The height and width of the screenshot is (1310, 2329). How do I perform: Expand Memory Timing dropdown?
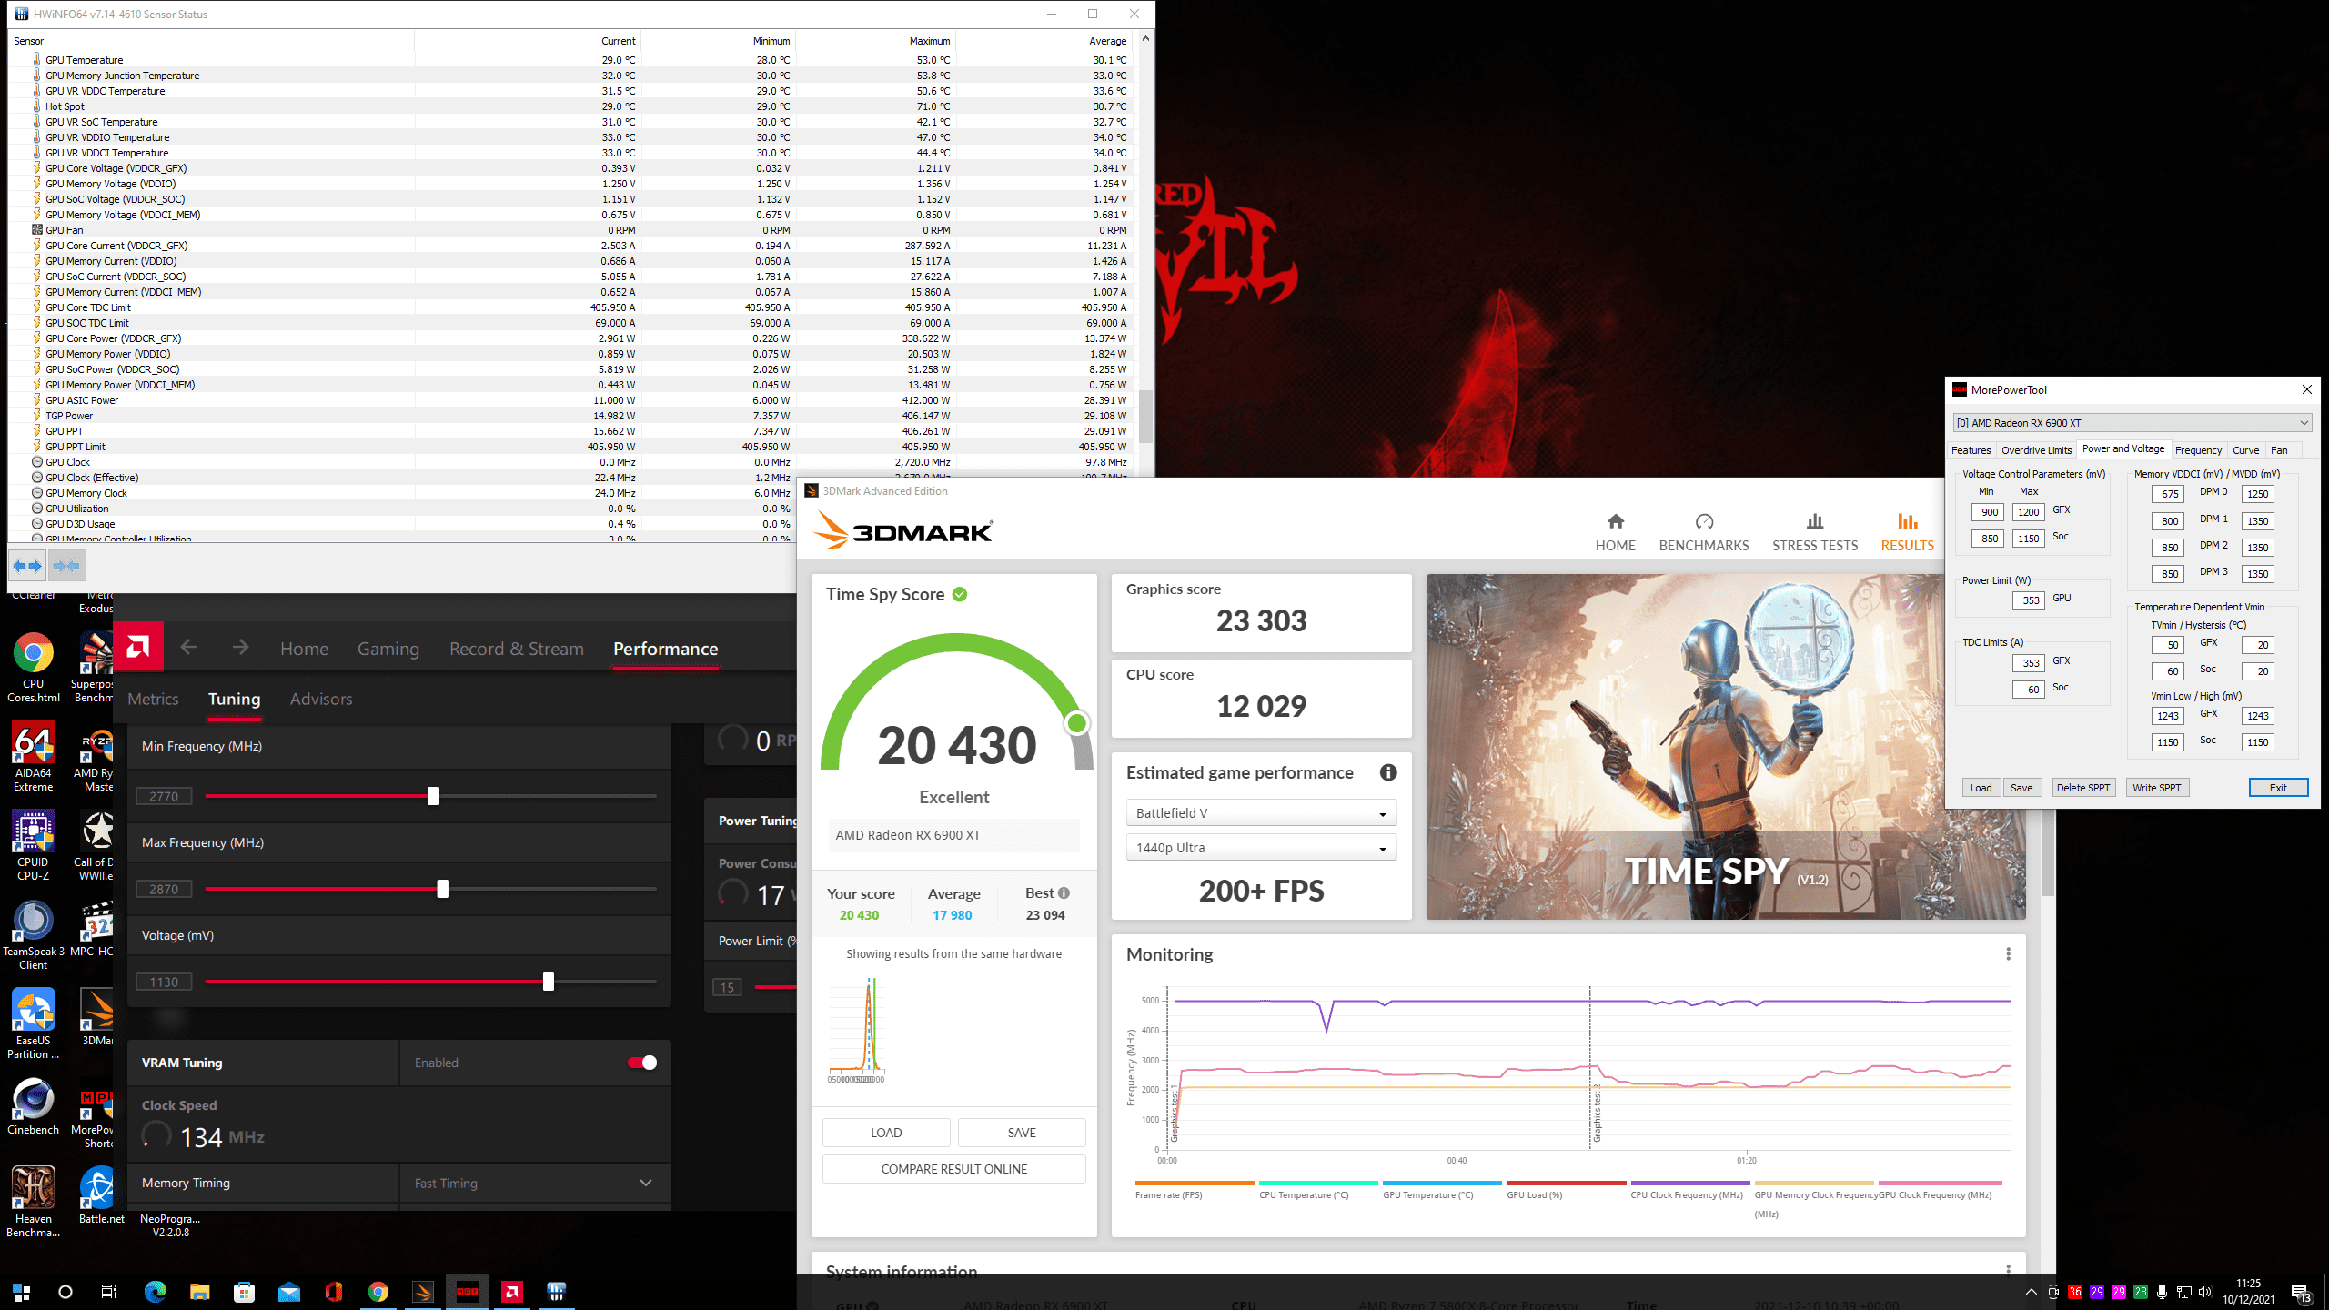click(645, 1183)
